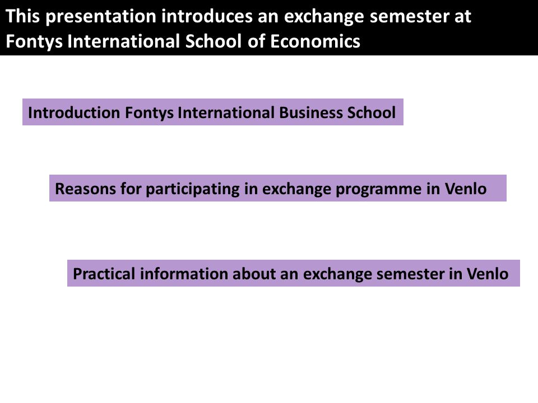Click the word 'Venlo' in the Practical information box

[x=488, y=274]
